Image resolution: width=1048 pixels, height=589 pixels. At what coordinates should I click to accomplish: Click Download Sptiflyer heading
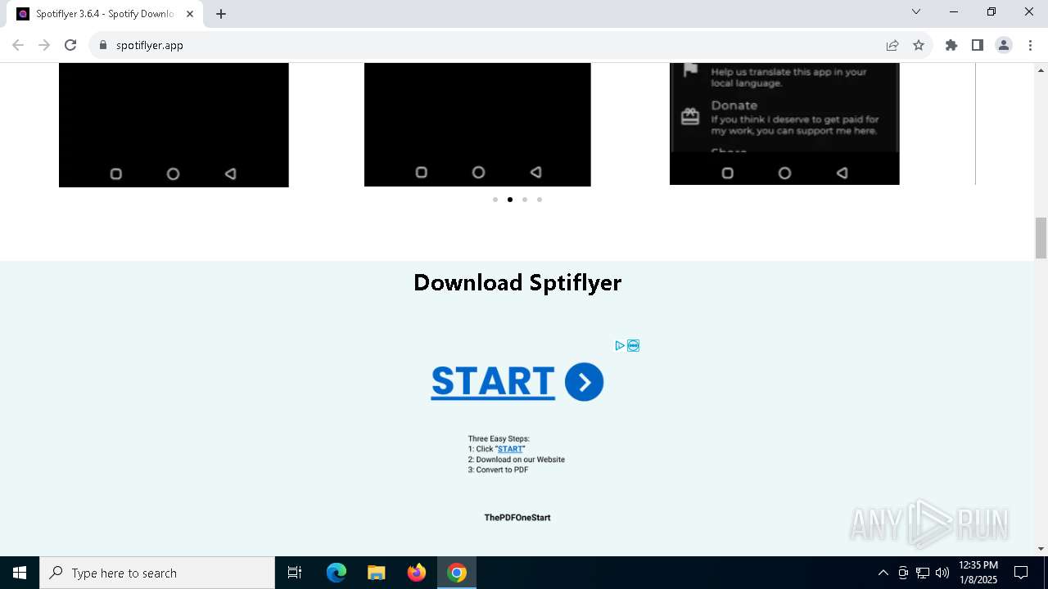[517, 283]
